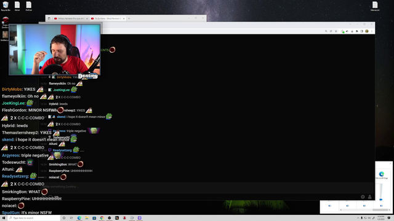Open the chat user list icon
Image resolution: width=394 pixels, height=221 pixels.
pyautogui.click(x=369, y=197)
